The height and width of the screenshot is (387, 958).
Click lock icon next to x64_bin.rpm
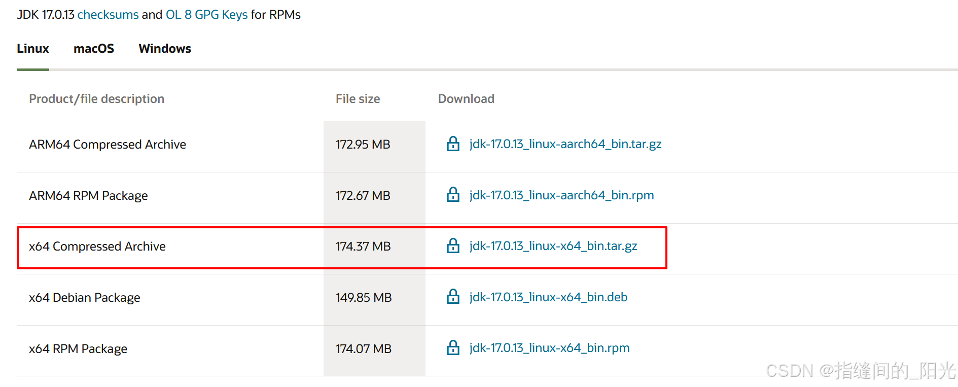(x=453, y=348)
